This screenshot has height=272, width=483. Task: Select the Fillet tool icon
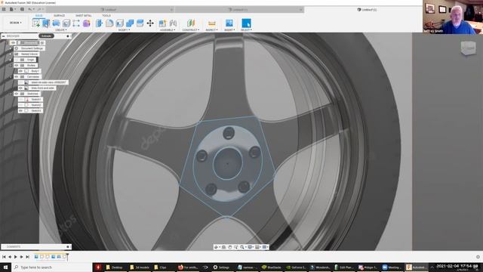pyautogui.click(x=109, y=23)
